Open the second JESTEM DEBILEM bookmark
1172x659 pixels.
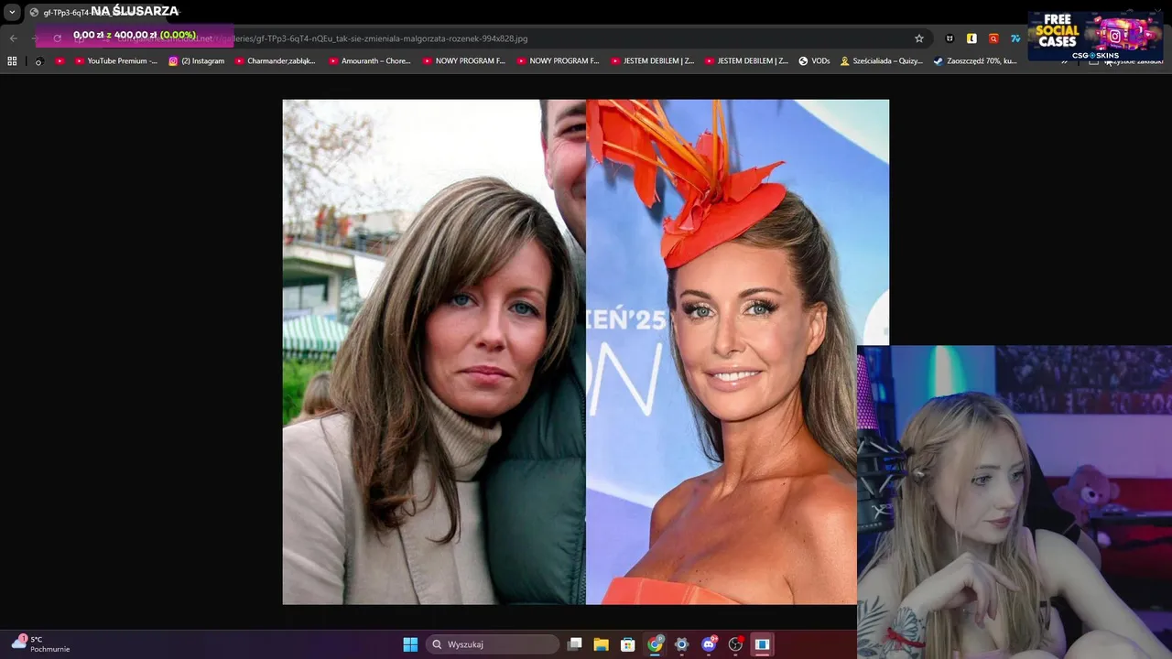[x=746, y=61]
